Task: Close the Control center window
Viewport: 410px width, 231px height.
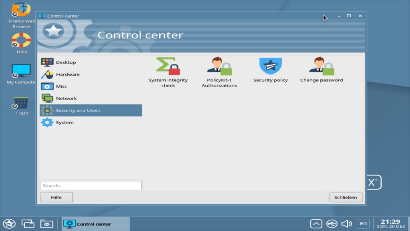Action: (360, 16)
